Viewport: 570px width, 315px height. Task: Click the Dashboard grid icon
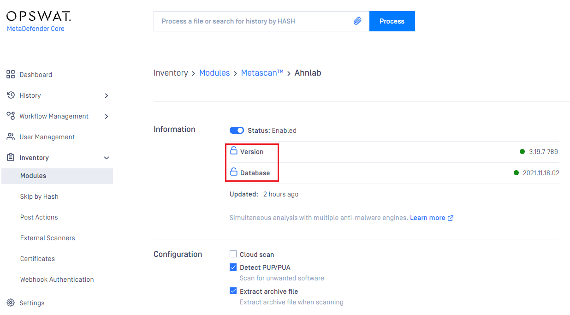tap(11, 75)
